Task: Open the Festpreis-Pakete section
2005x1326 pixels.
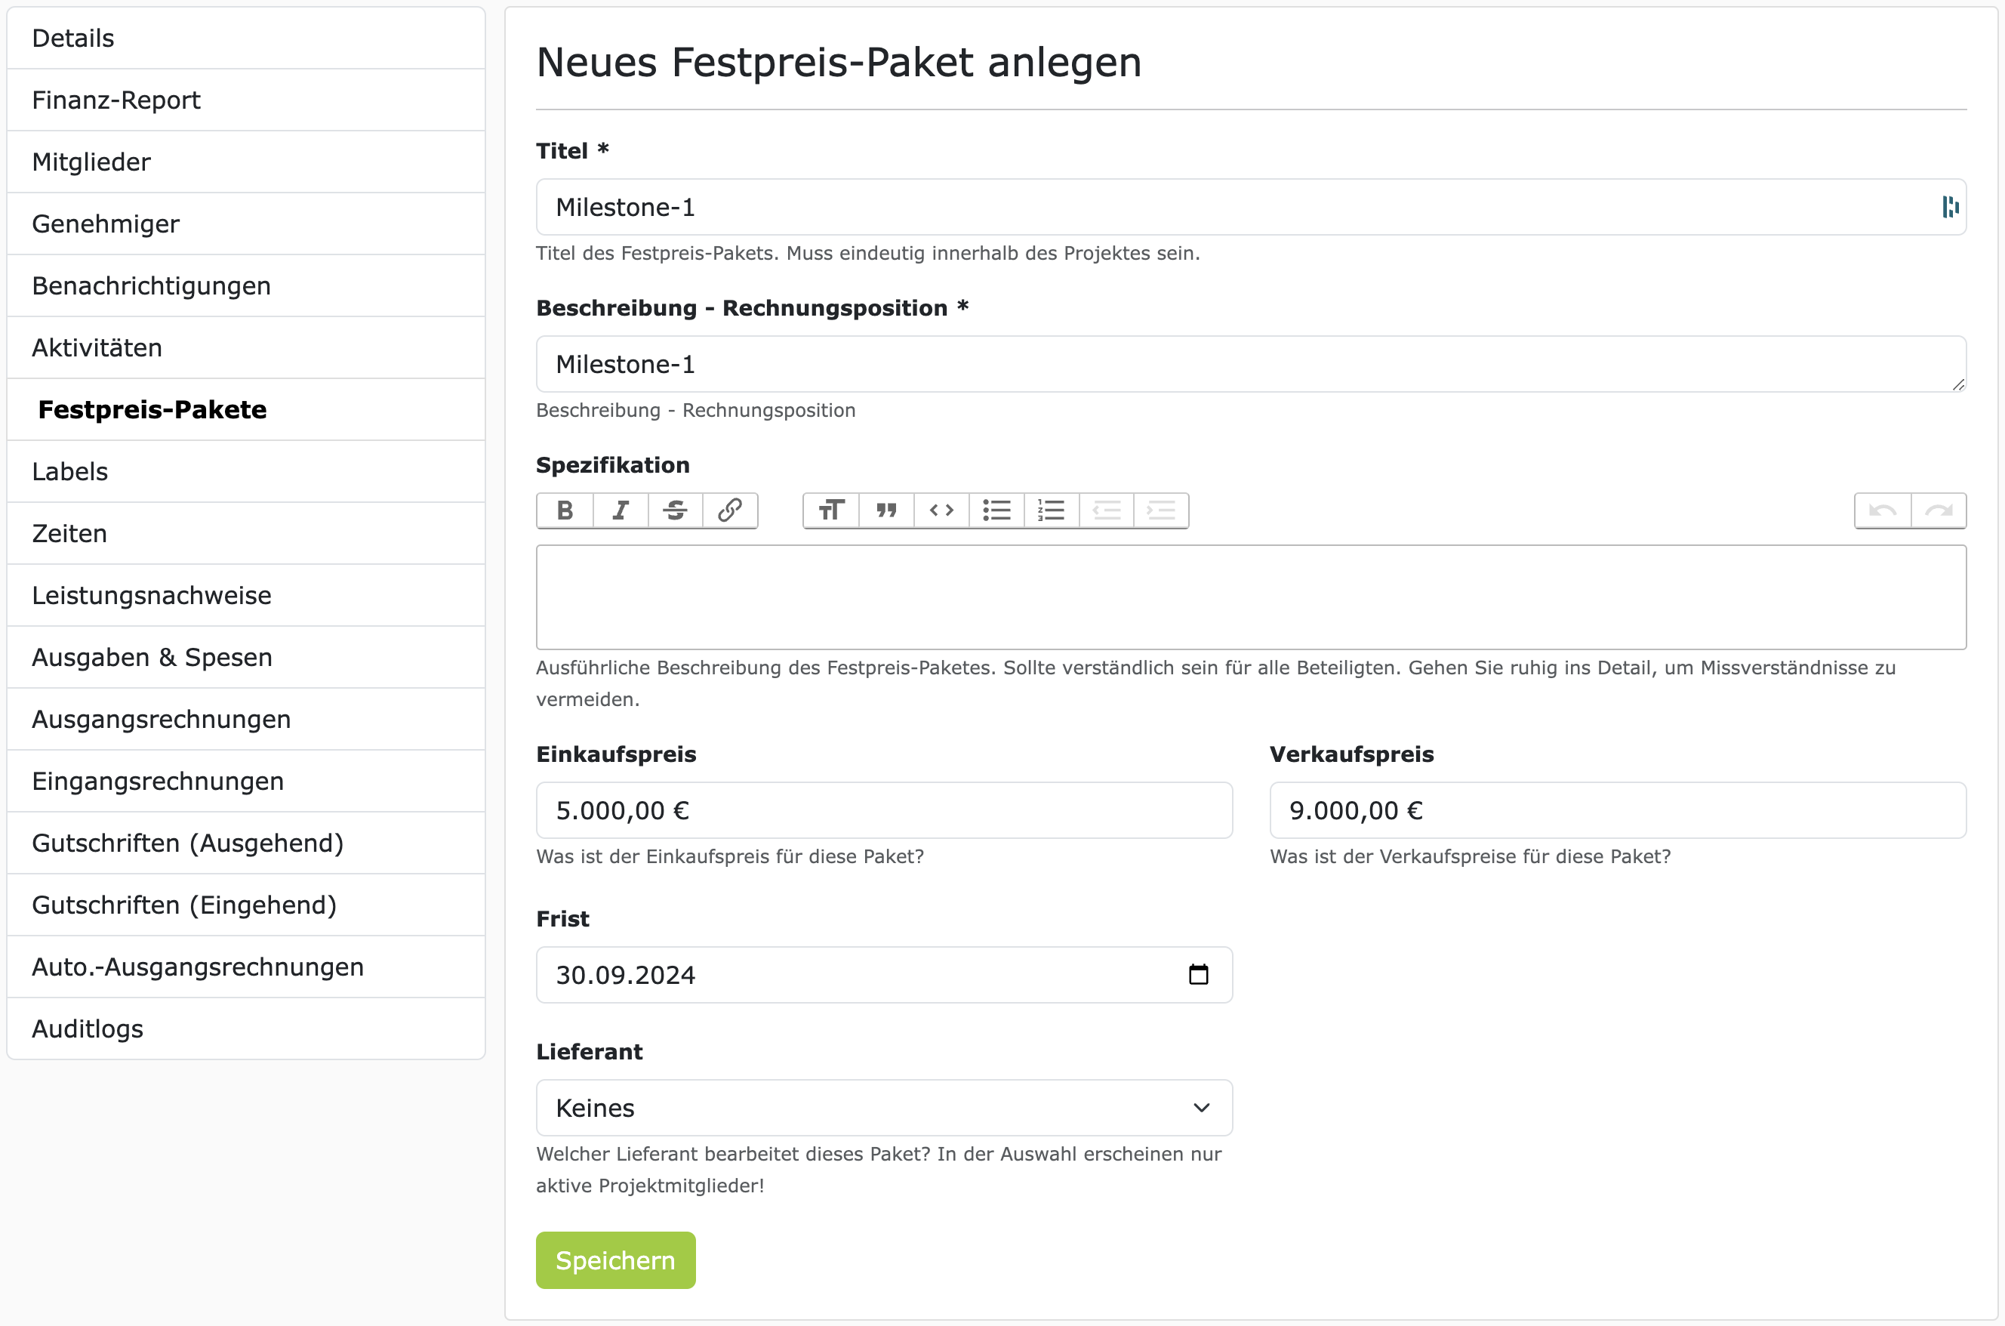Action: point(152,409)
